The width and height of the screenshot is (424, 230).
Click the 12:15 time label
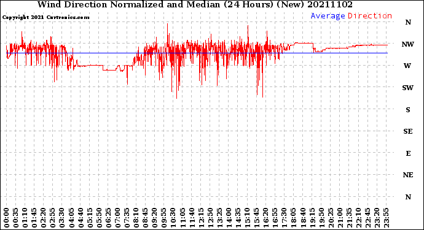pos(201,218)
